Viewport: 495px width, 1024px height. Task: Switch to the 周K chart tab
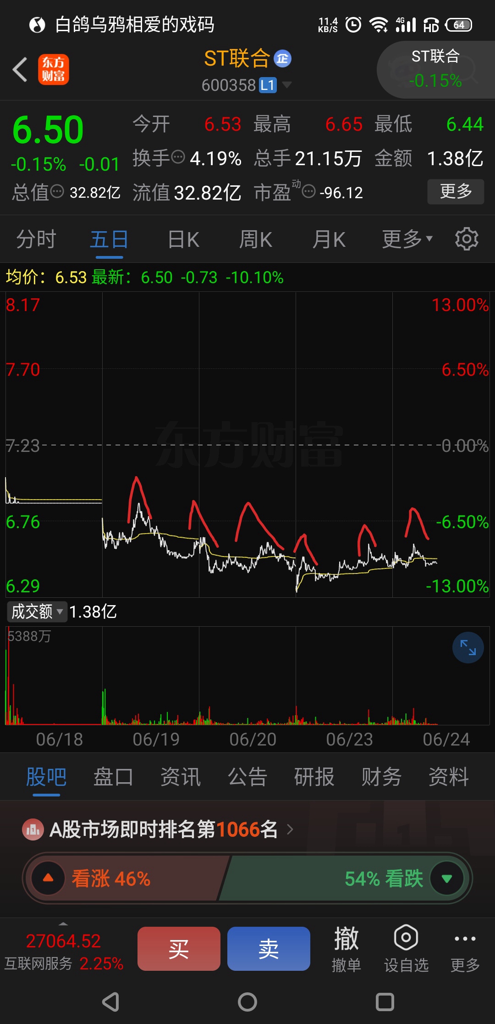coord(256,239)
